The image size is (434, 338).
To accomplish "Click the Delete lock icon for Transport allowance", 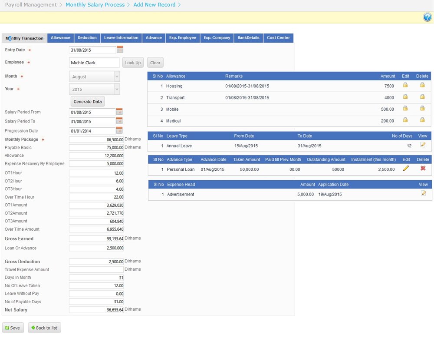I will pos(422,97).
